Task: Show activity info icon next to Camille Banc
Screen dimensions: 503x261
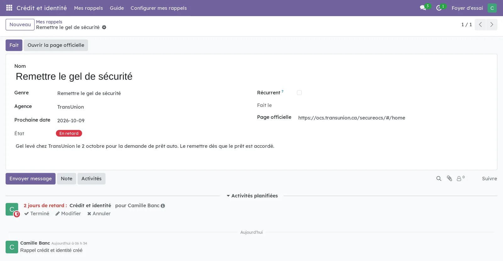Action: pos(163,206)
